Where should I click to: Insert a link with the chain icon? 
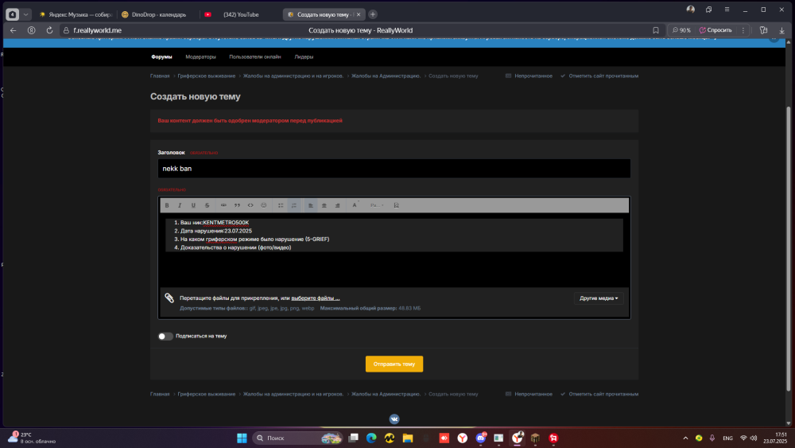tap(223, 205)
